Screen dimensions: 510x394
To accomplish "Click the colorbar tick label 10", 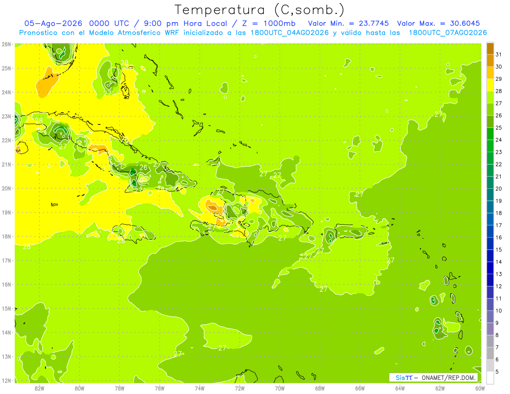I will tap(499, 311).
